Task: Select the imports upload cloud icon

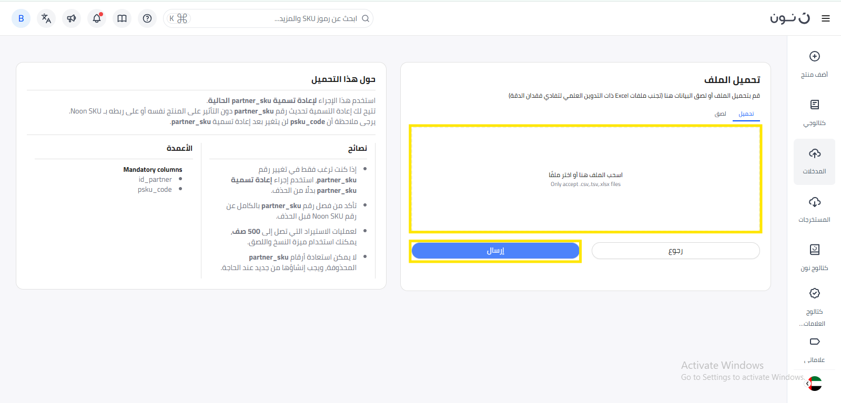Action: pyautogui.click(x=815, y=153)
